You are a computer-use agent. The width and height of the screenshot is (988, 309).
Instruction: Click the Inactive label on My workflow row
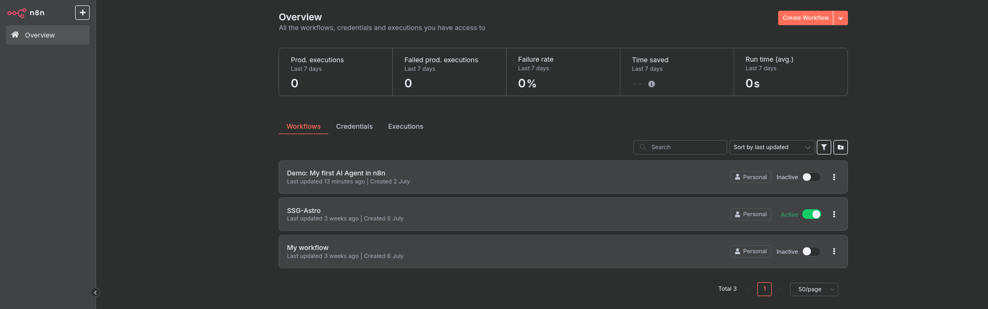(x=787, y=252)
